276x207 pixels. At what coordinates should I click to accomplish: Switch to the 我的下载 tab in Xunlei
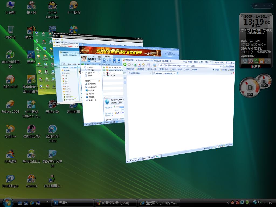(107, 56)
